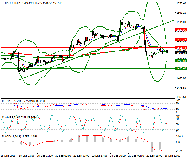Select the 1511.44 red price level label
Screen dimensions: 188x159
[181, 48]
